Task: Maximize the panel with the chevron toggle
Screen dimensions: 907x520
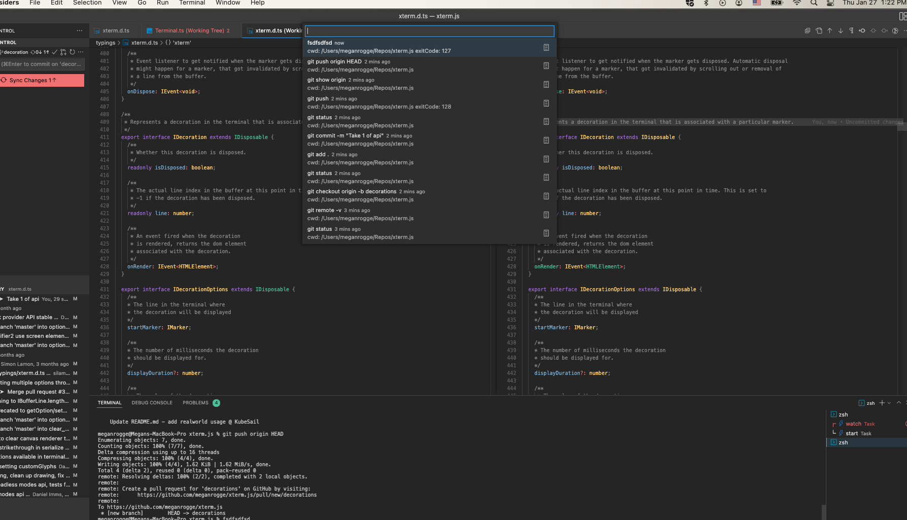Action: 899,403
